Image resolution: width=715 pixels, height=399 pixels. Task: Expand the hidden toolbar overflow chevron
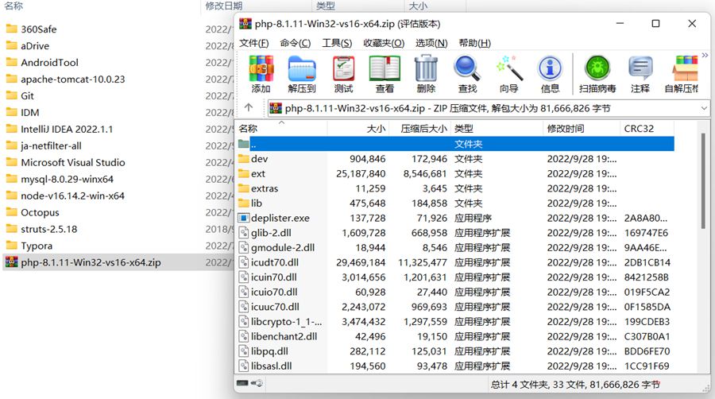(704, 56)
